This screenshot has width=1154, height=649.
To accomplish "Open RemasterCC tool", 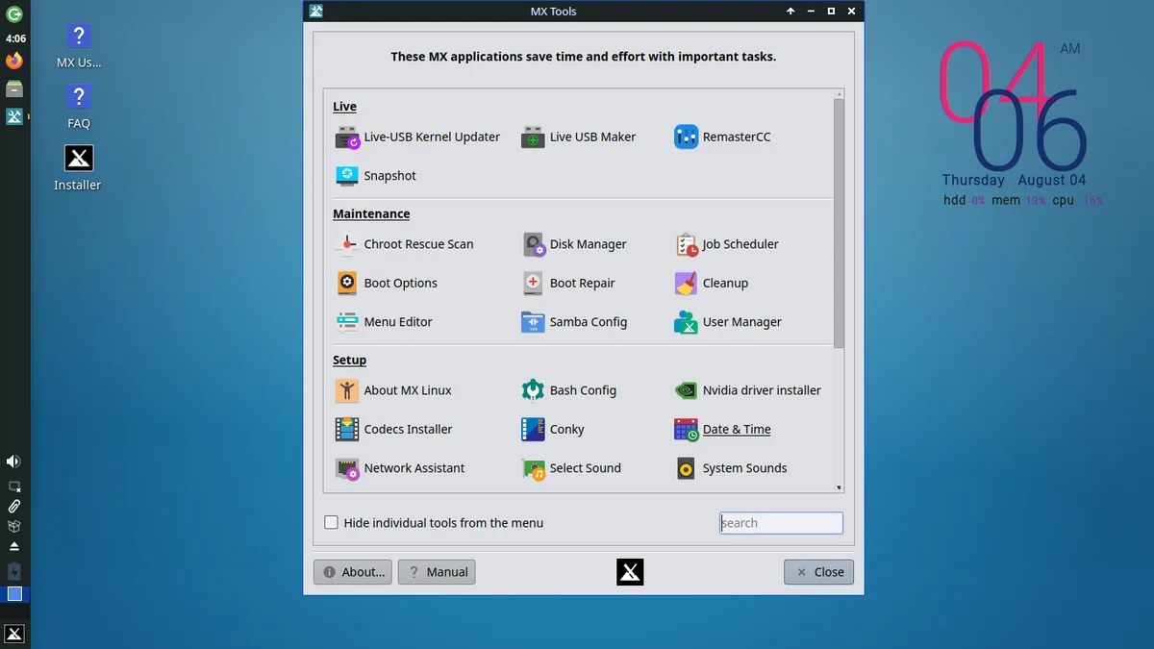I will 722,137.
